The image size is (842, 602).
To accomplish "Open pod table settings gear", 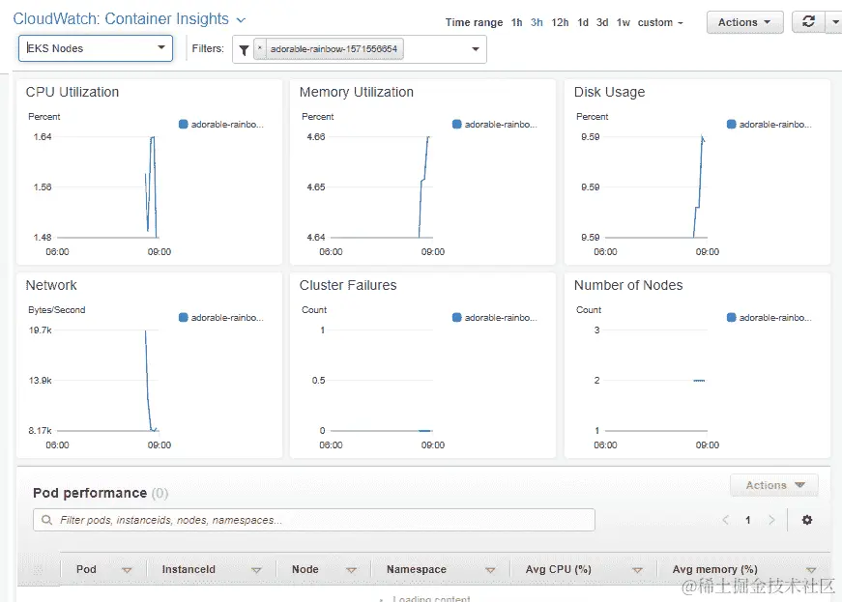I will [x=807, y=520].
